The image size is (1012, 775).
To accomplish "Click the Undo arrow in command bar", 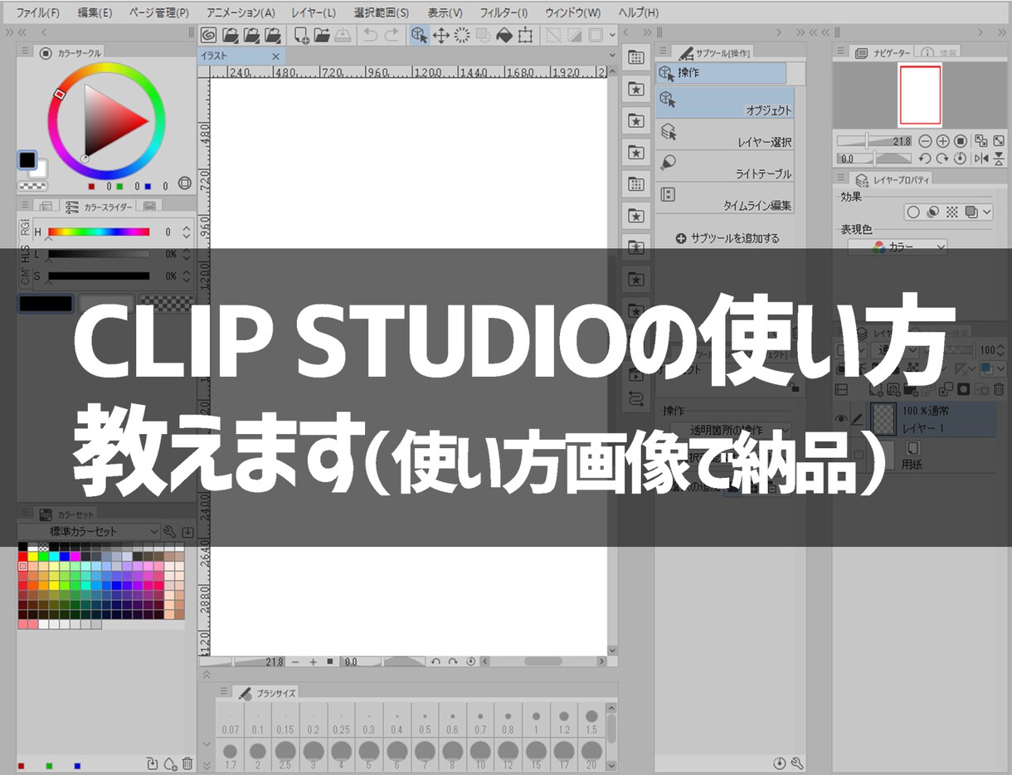I will pos(370,35).
